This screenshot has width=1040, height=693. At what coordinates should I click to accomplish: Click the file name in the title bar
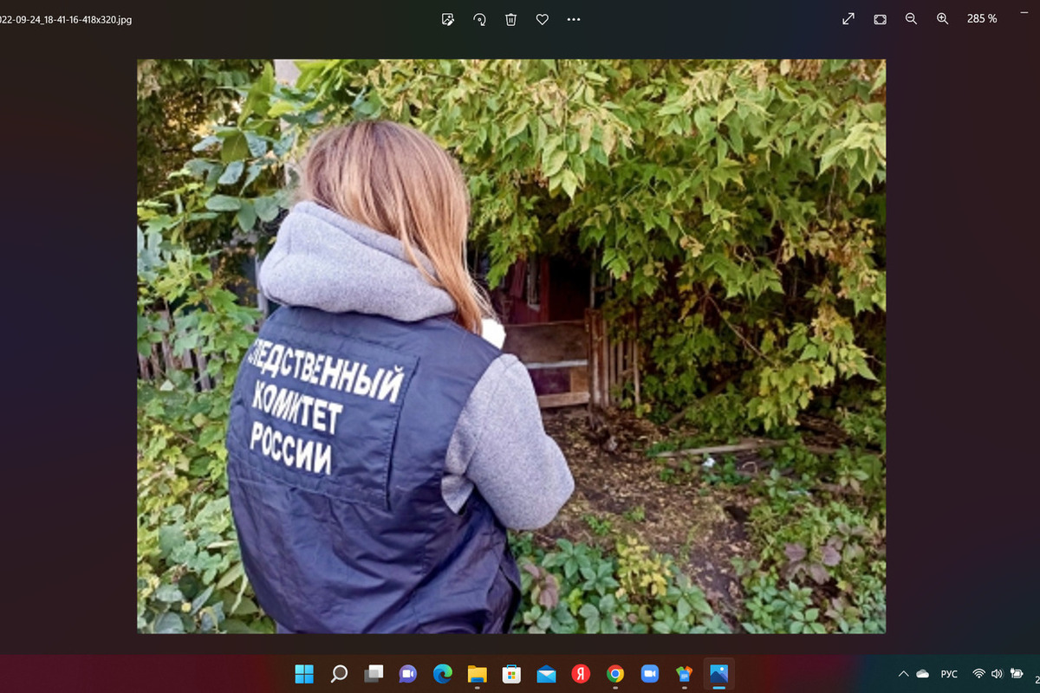[x=66, y=19]
